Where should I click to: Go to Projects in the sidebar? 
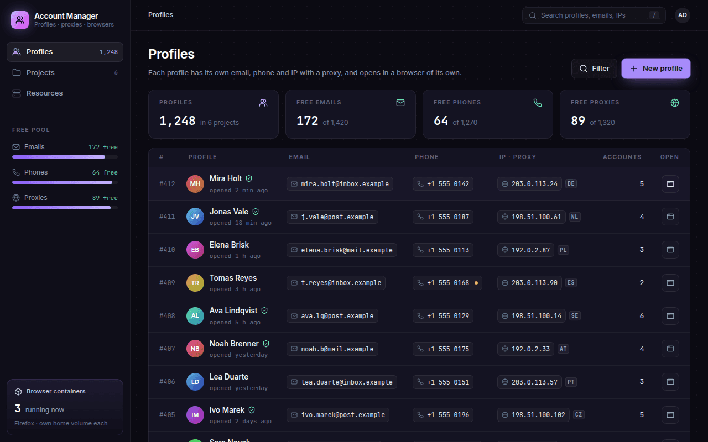coord(65,73)
